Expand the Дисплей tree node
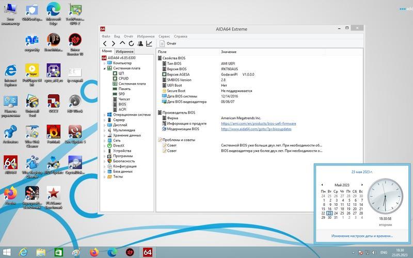413x258 pixels. [105, 125]
